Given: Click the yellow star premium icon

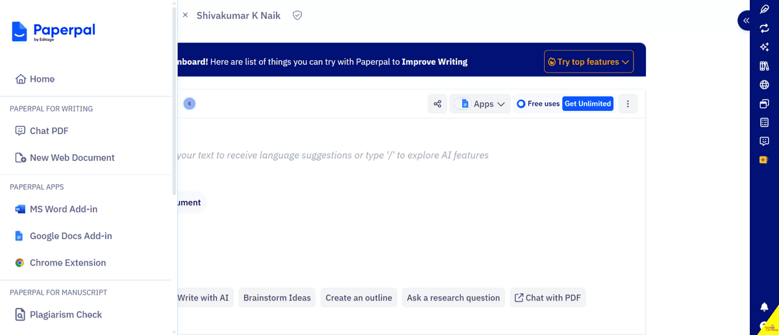Looking at the screenshot, I should 764,160.
